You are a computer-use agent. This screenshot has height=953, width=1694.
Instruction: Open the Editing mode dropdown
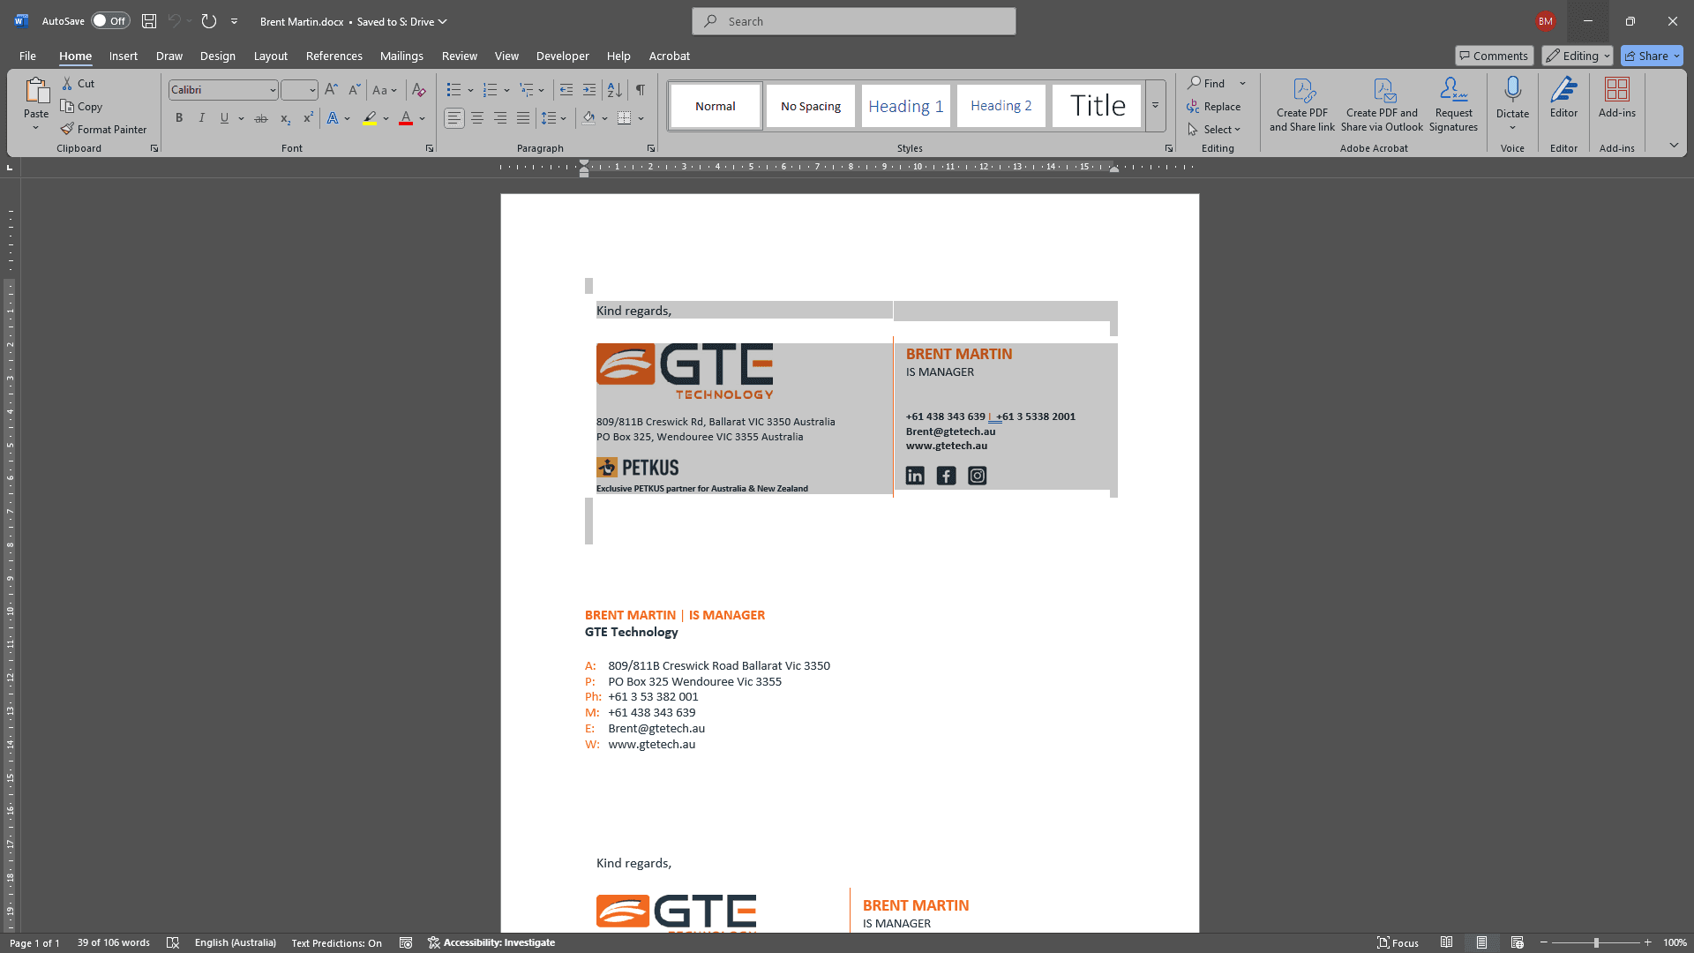(x=1578, y=56)
